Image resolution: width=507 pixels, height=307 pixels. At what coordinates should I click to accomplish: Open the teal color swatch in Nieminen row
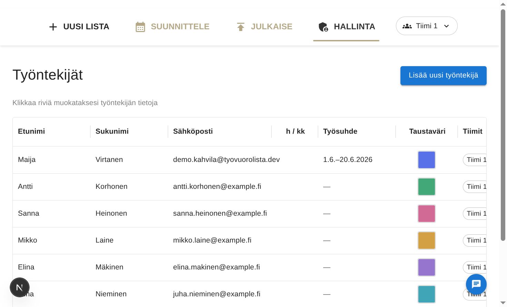click(x=427, y=294)
